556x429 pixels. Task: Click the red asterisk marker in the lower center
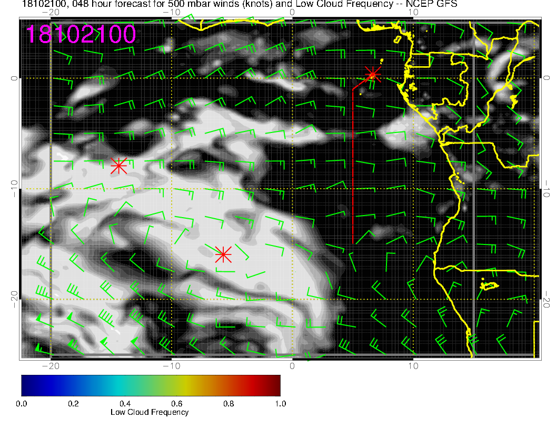(223, 254)
